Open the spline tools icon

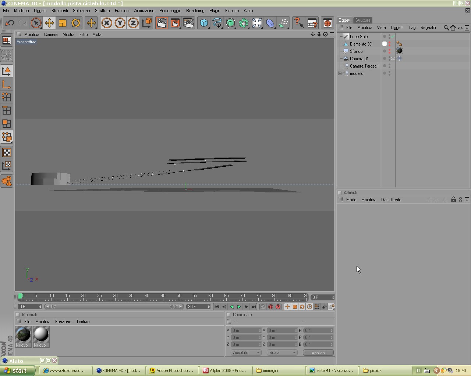tap(217, 23)
